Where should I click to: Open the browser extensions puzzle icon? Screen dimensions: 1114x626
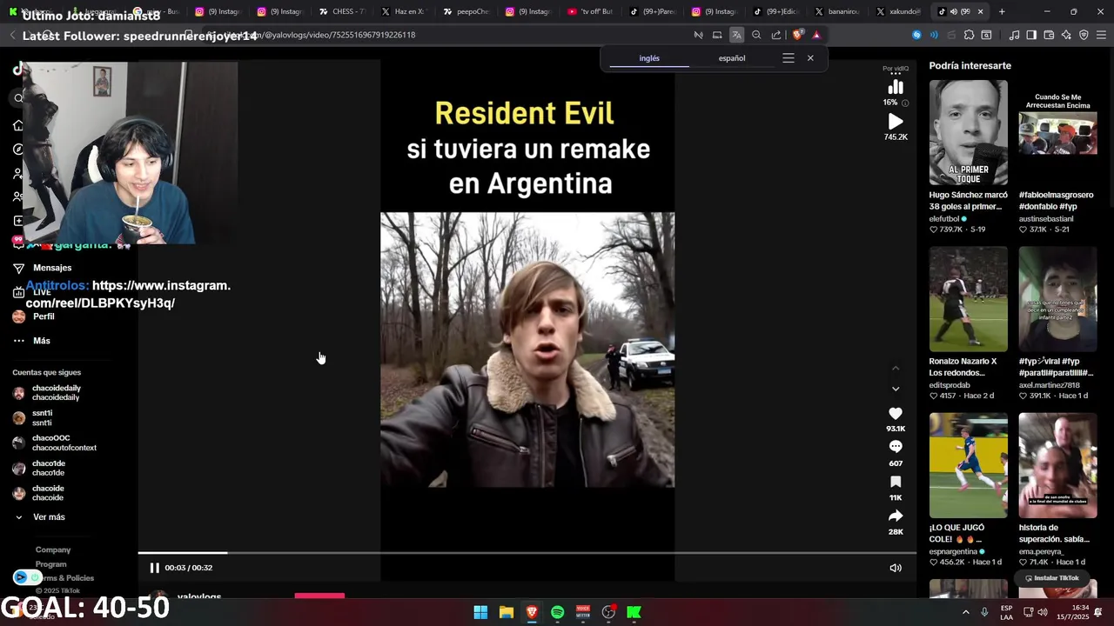[x=969, y=35]
